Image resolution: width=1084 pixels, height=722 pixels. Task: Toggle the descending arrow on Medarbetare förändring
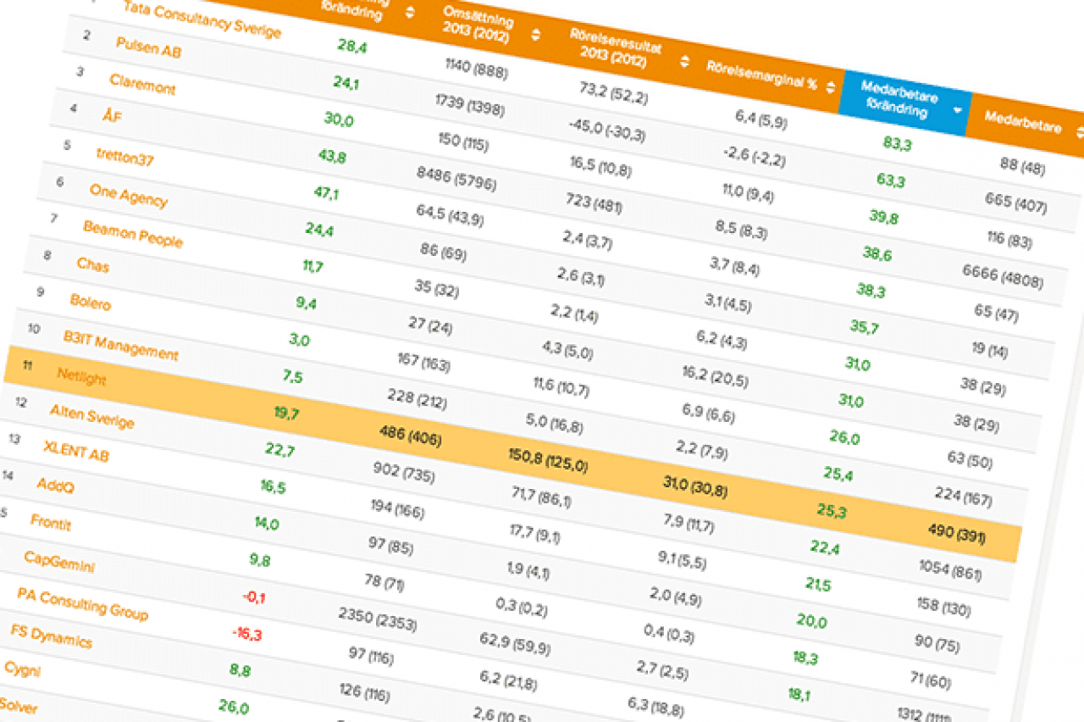[x=957, y=110]
